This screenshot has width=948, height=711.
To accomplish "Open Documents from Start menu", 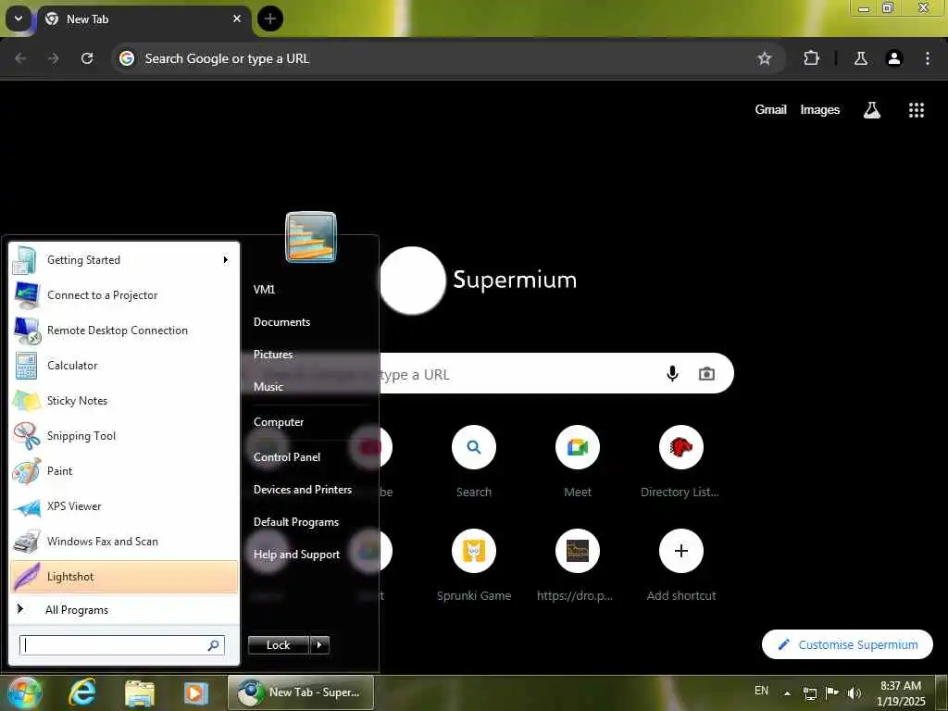I will (x=281, y=322).
